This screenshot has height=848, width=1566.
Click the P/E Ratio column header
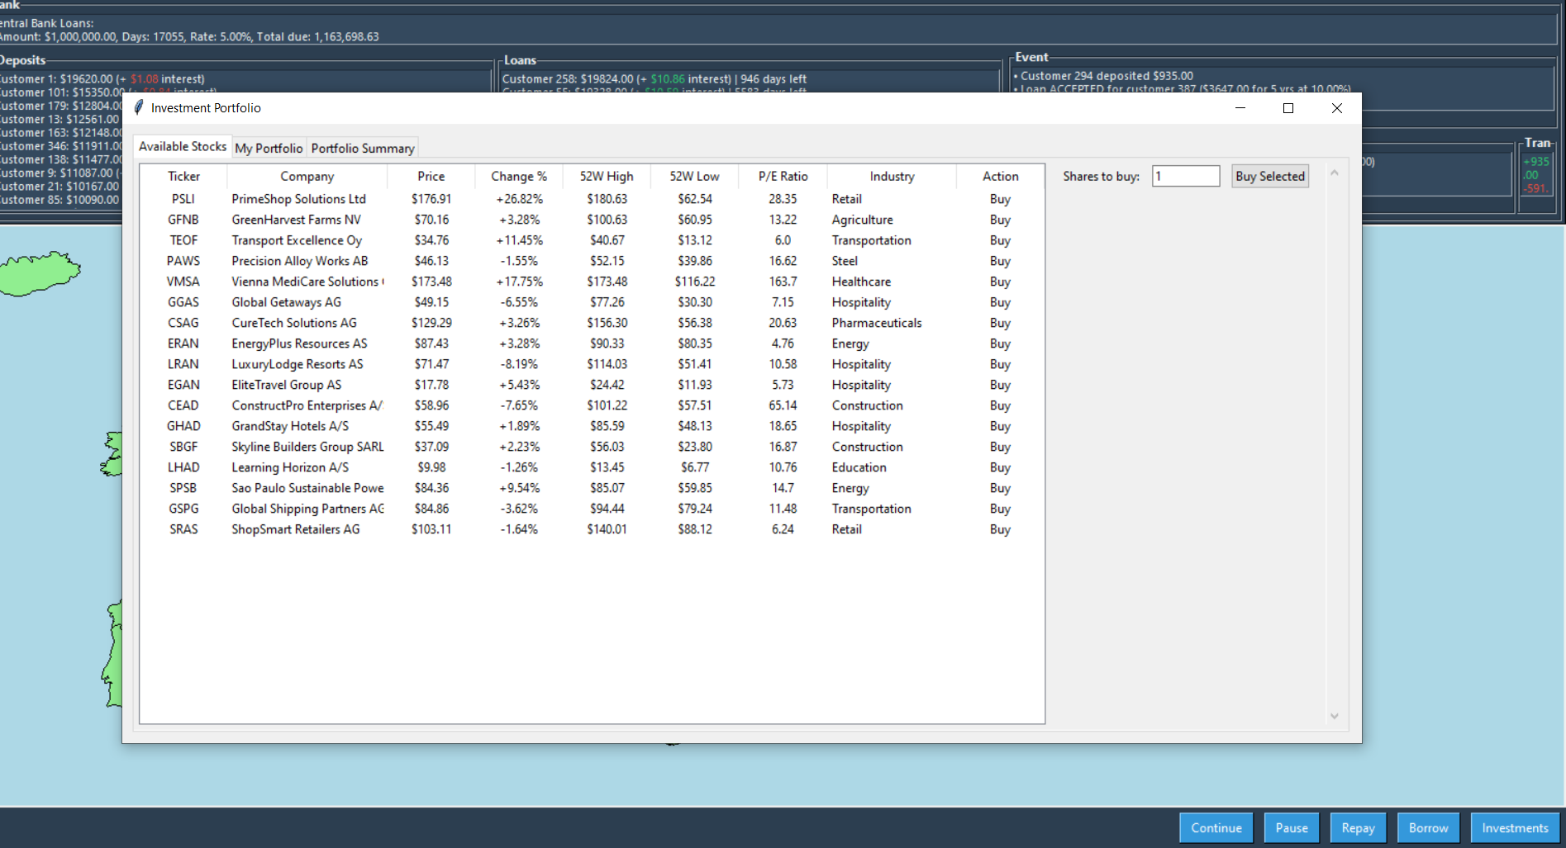tap(783, 176)
